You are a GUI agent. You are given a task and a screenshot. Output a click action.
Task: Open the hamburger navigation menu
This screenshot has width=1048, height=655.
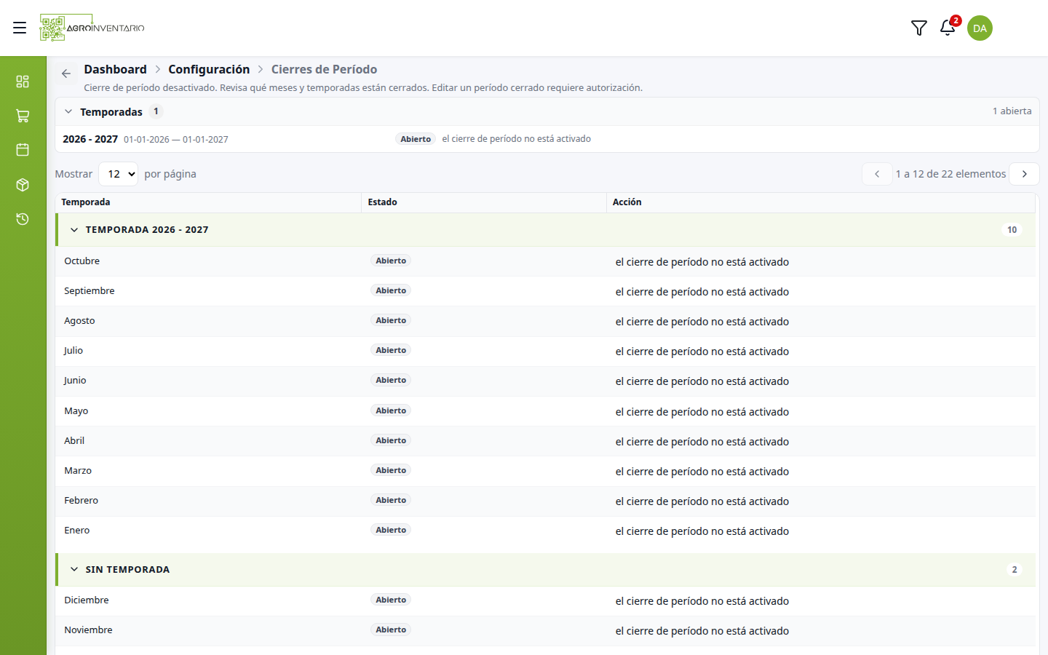point(20,28)
